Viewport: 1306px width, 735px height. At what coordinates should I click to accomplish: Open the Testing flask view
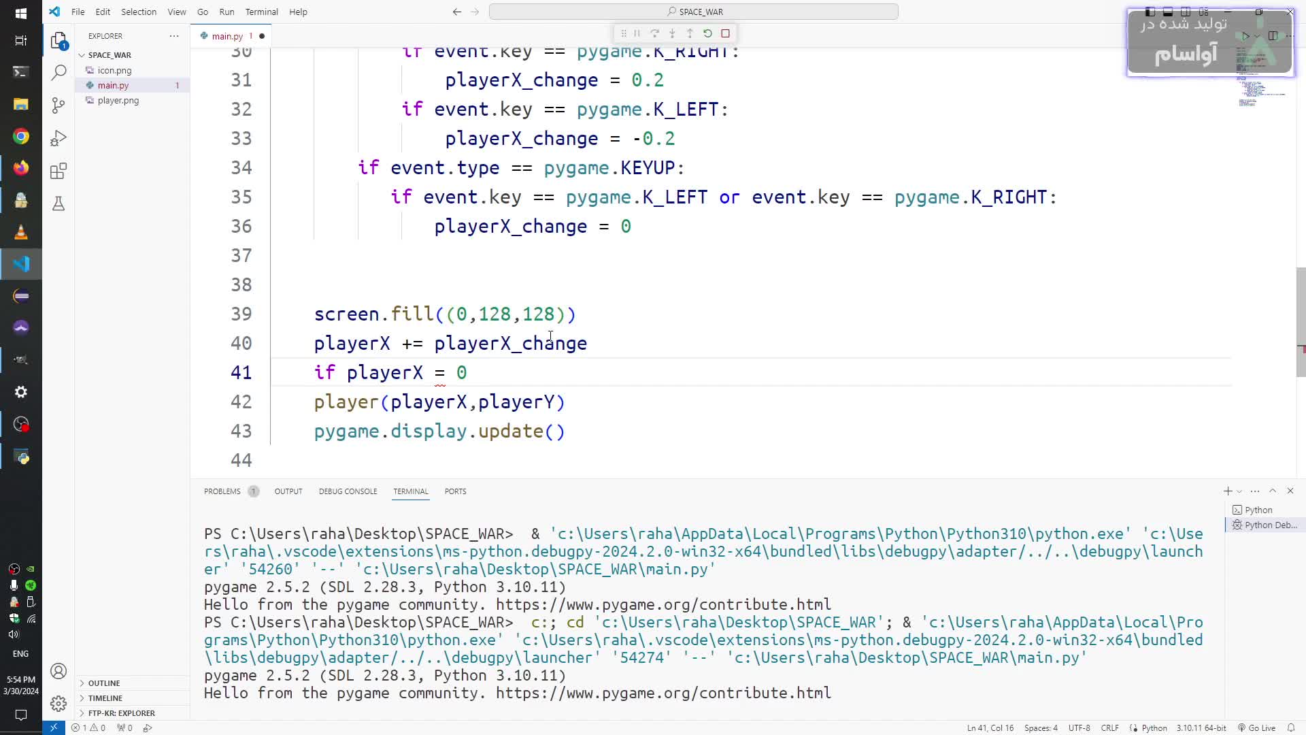(58, 203)
